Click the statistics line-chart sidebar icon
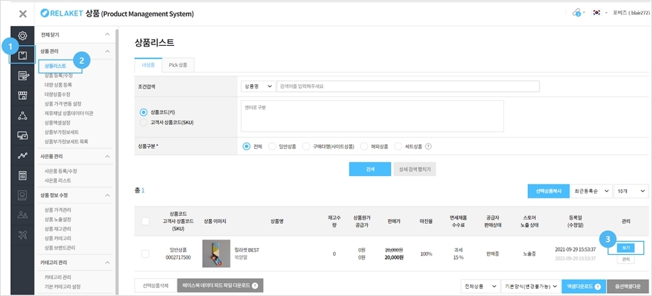Screen dimensions: 652x296 pyautogui.click(x=23, y=155)
